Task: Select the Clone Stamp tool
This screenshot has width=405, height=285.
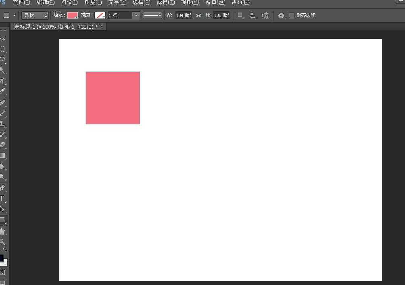Action: 2,124
